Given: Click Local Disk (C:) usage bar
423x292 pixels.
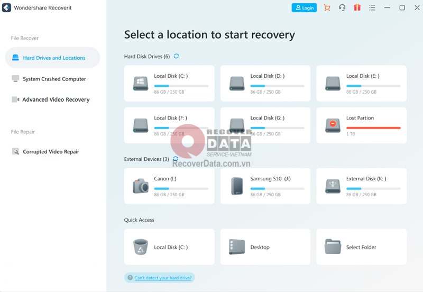Looking at the screenshot, I should [181, 86].
